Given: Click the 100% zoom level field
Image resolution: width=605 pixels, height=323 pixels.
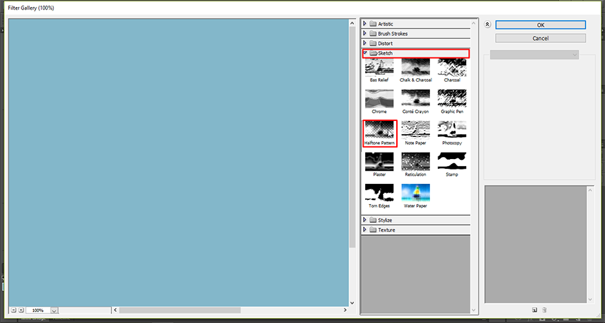Looking at the screenshot, I should coord(38,311).
